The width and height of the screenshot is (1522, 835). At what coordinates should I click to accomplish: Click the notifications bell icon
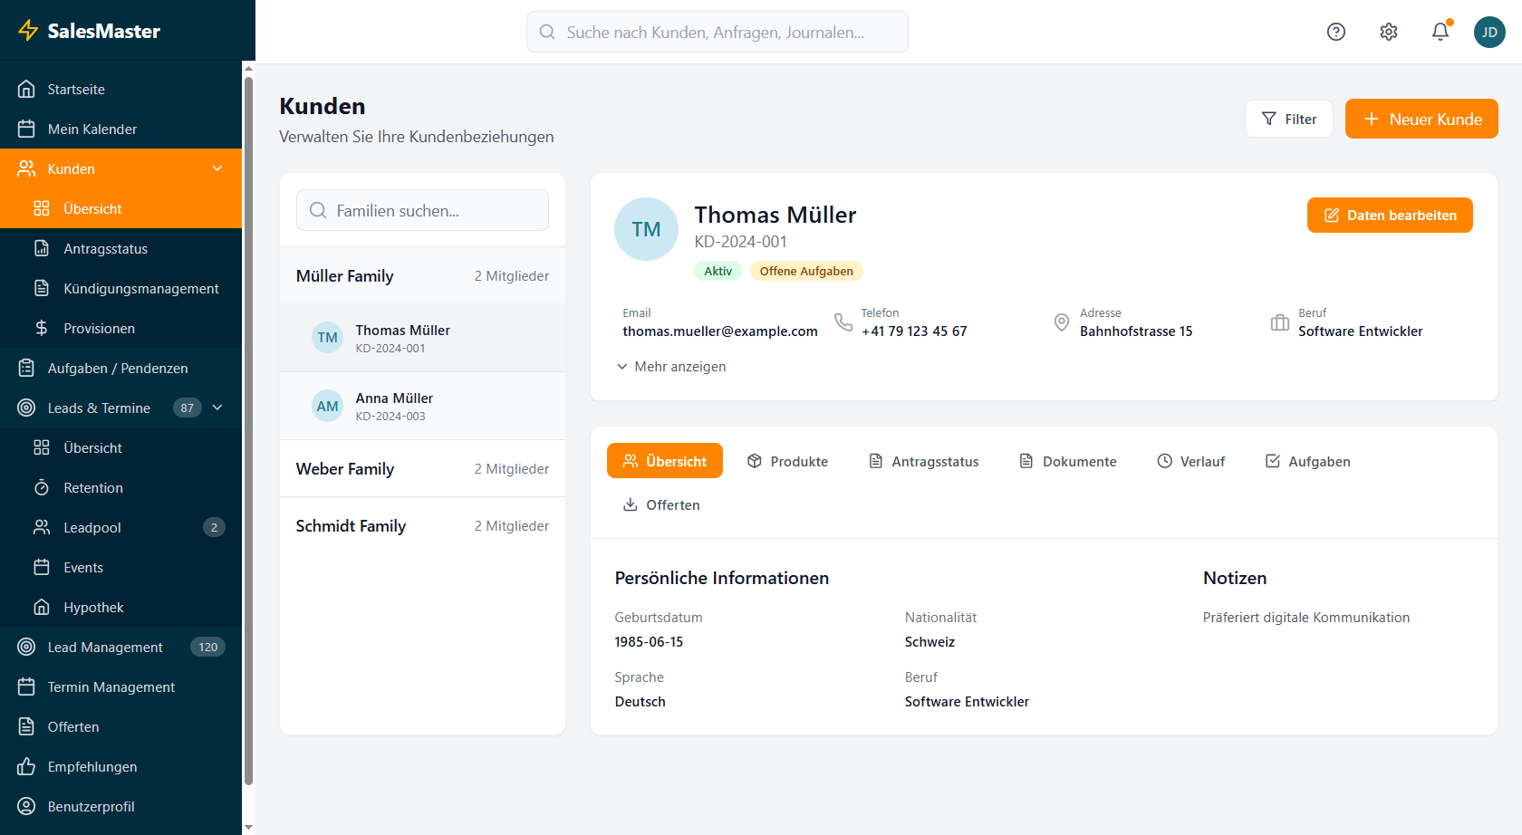pyautogui.click(x=1440, y=33)
